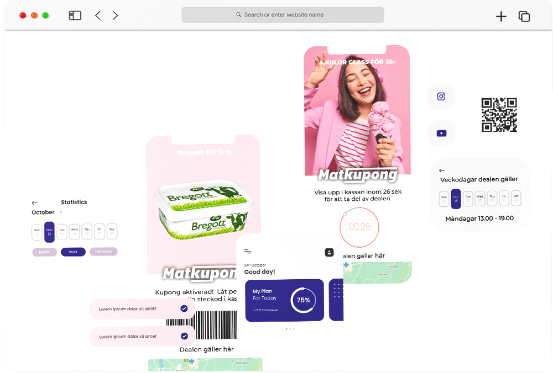Click the Bregott butter tub image
The height and width of the screenshot is (373, 553).
tap(204, 209)
